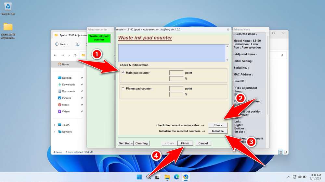Toggle the Main pad counter checkbox

click(123, 72)
